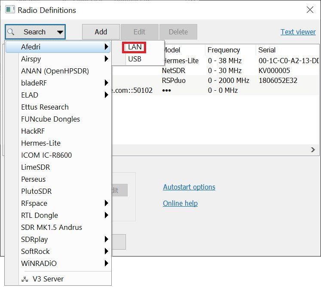
Task: Select ICOM IC-R8600 menu entry
Action: (x=58, y=155)
